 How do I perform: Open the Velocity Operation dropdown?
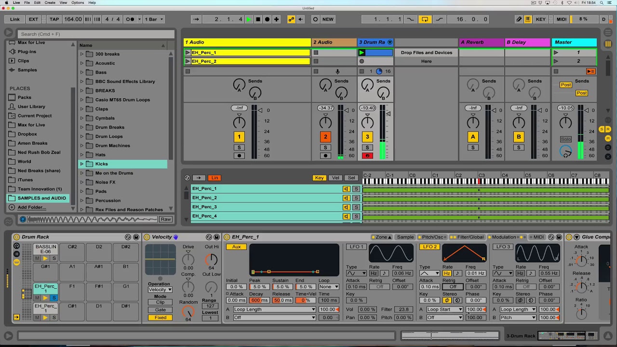(160, 290)
